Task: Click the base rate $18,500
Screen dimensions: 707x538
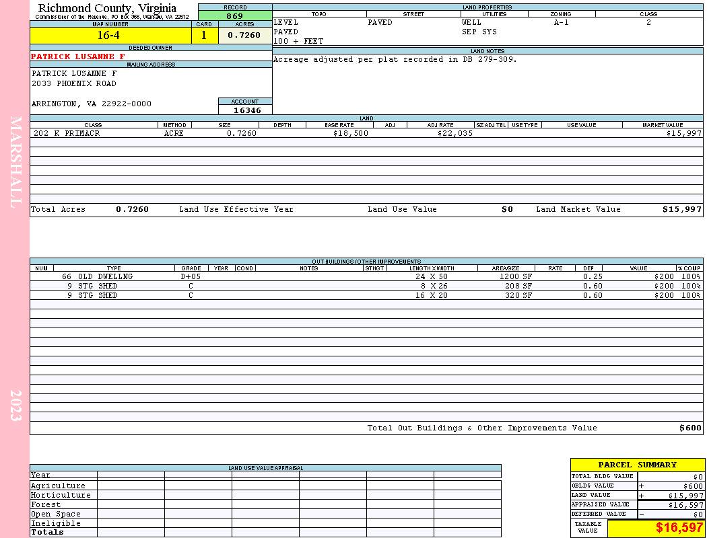Action: click(350, 133)
